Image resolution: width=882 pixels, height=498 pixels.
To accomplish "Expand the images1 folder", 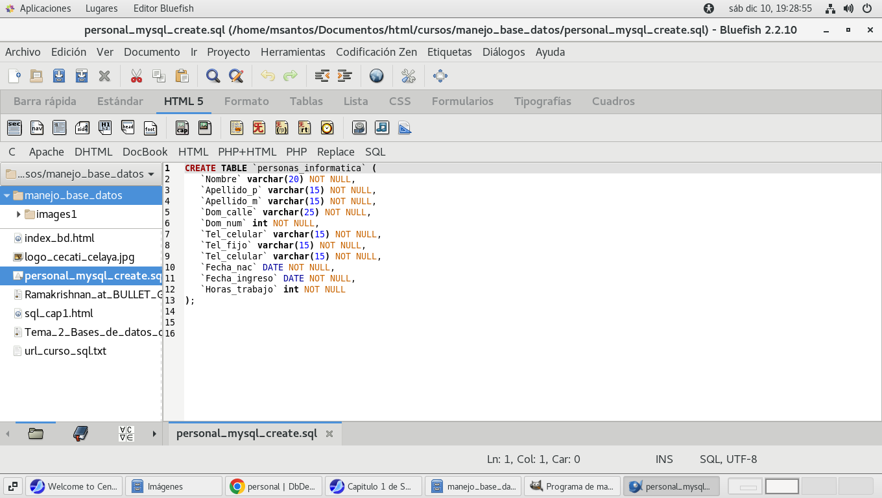I will pyautogui.click(x=18, y=214).
